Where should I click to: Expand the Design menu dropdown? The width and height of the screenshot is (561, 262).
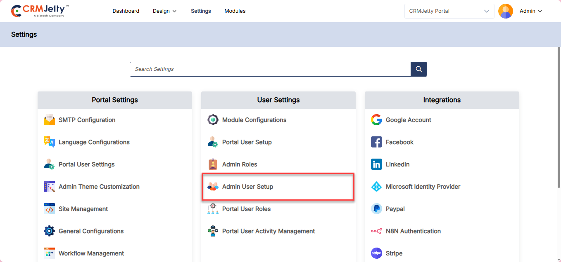[164, 11]
